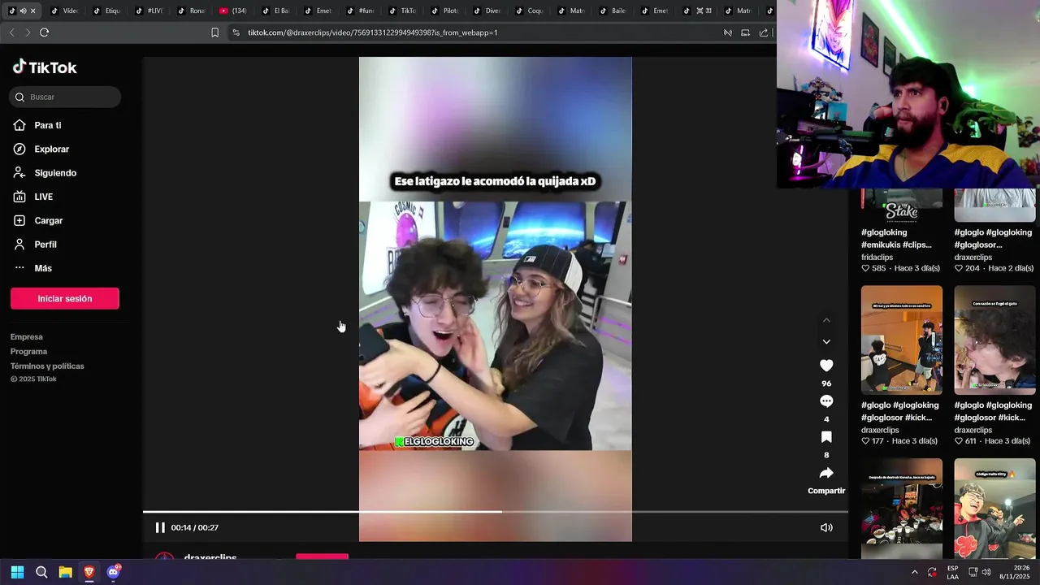Focus the Buscar search field
Image resolution: width=1040 pixels, height=585 pixels.
tap(65, 97)
